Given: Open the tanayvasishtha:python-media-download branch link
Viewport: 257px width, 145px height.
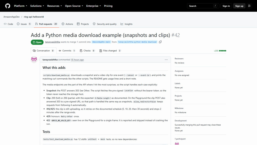Looking at the screenshot, I should tap(137, 42).
